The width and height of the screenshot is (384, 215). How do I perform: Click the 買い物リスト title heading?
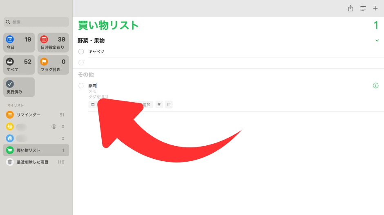(x=108, y=25)
